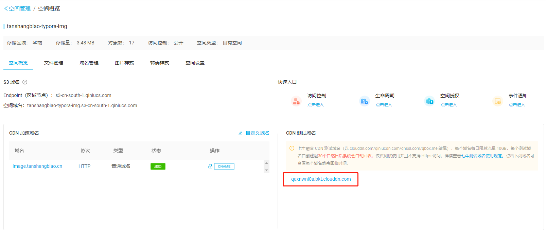Click the 普通域名 type cell
The width and height of the screenshot is (546, 239).
click(x=121, y=166)
